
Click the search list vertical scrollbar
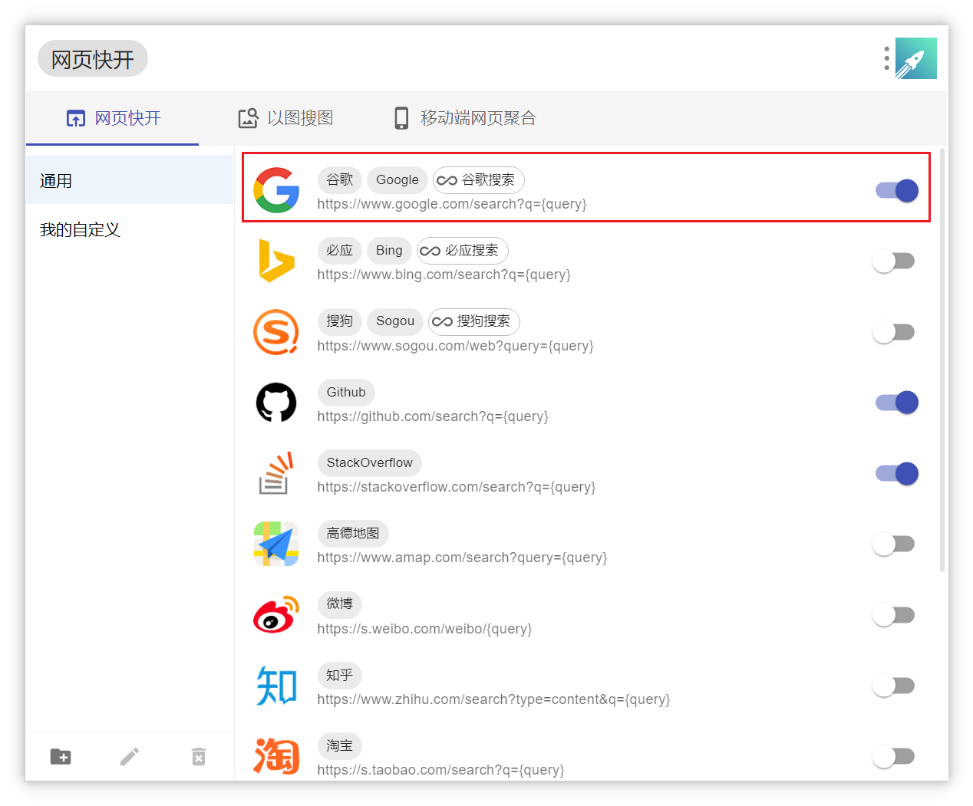click(x=942, y=360)
